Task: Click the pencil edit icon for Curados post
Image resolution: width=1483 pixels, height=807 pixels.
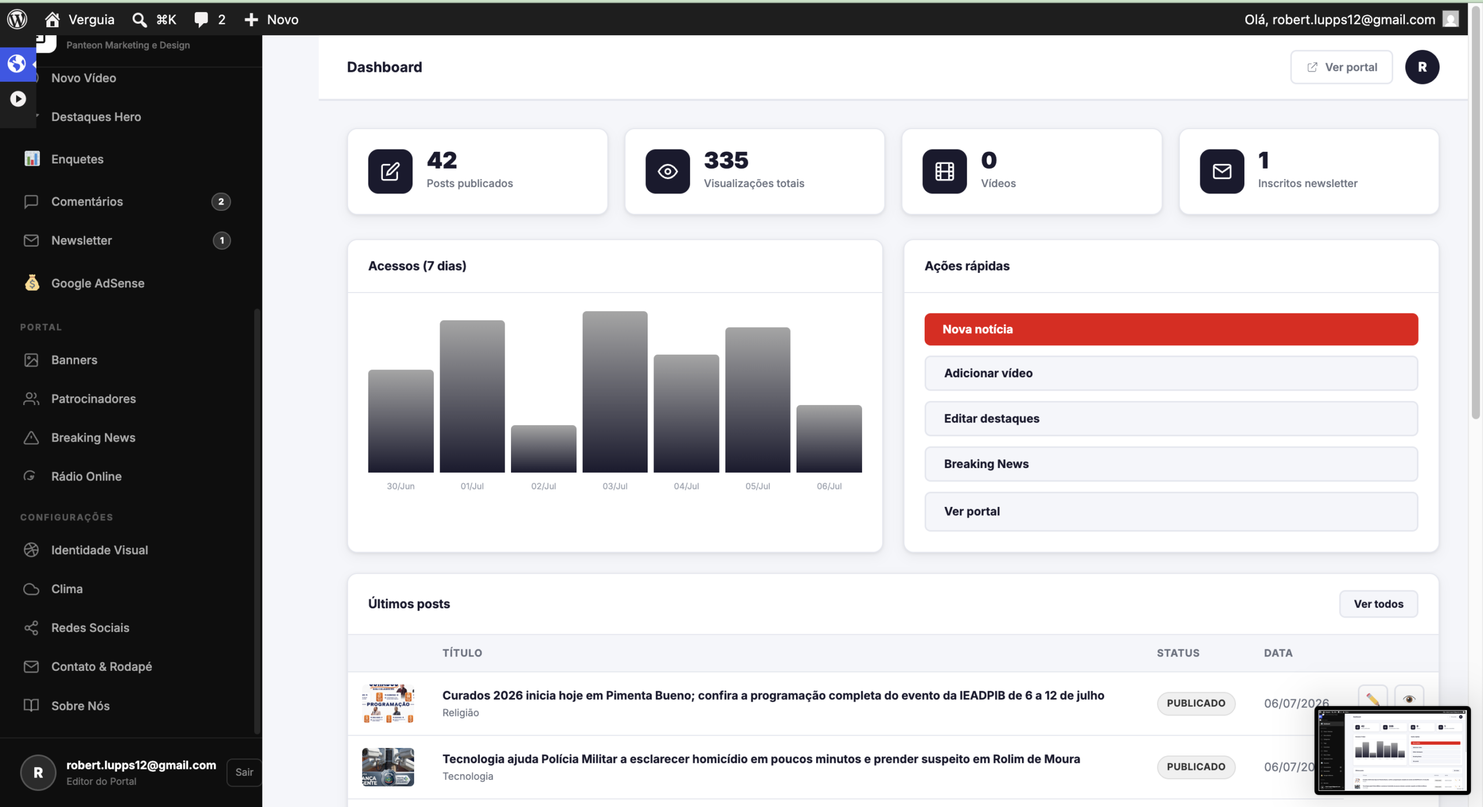Action: (1372, 698)
